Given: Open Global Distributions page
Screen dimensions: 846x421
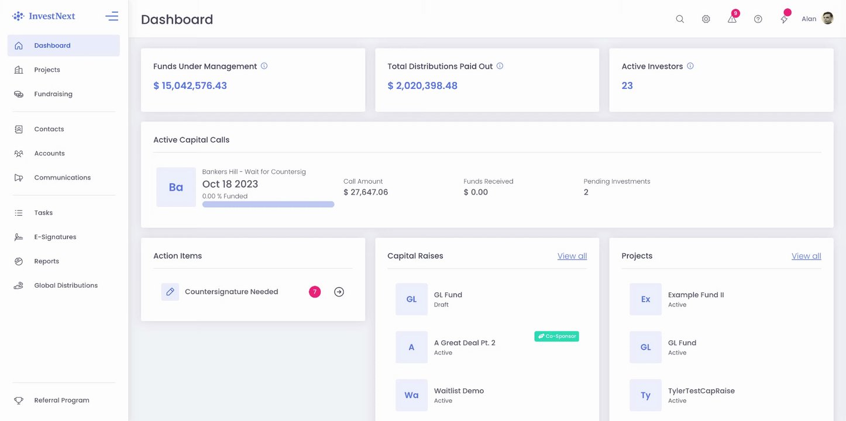Looking at the screenshot, I should 66,285.
